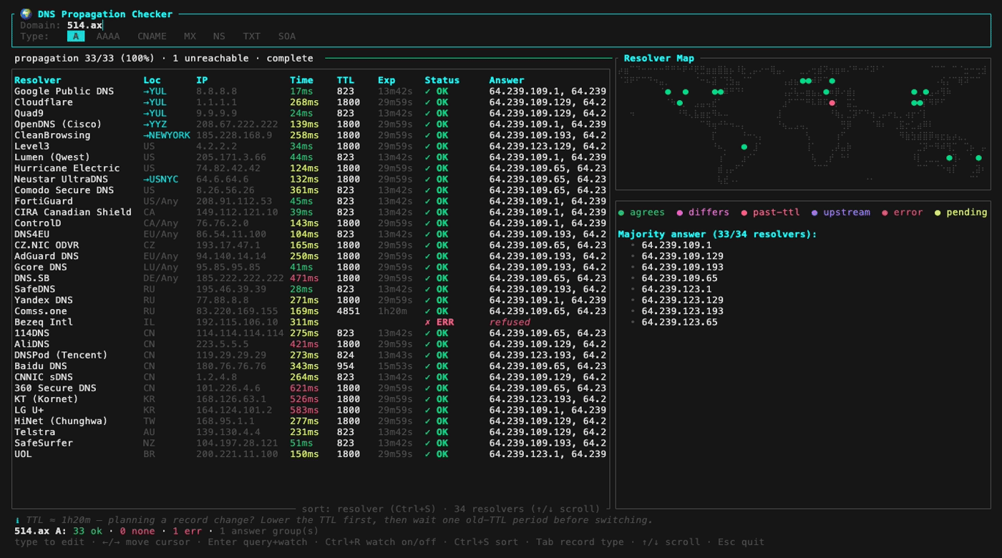1002x558 pixels.
Task: Click the info icon before TTL tip
Action: pyautogui.click(x=17, y=520)
